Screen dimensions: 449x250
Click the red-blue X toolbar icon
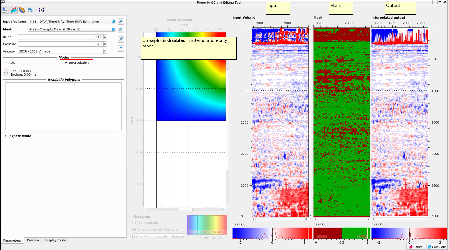click(42, 10)
